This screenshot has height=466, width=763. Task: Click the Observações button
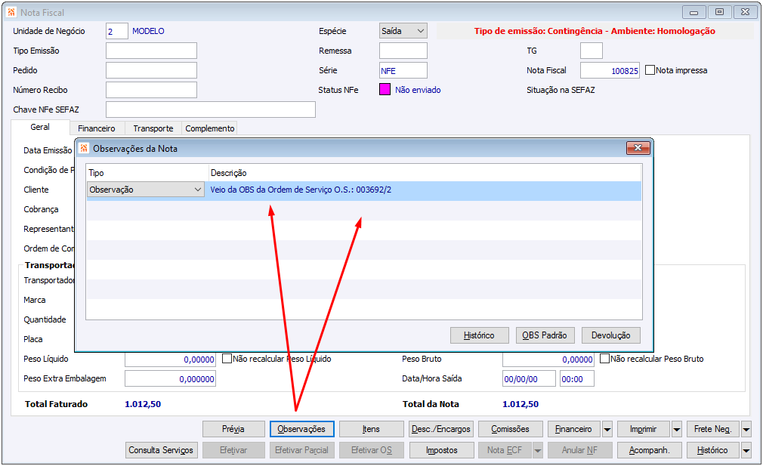[301, 429]
